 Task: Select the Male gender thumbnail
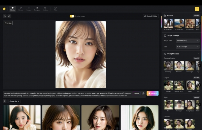point(179,124)
